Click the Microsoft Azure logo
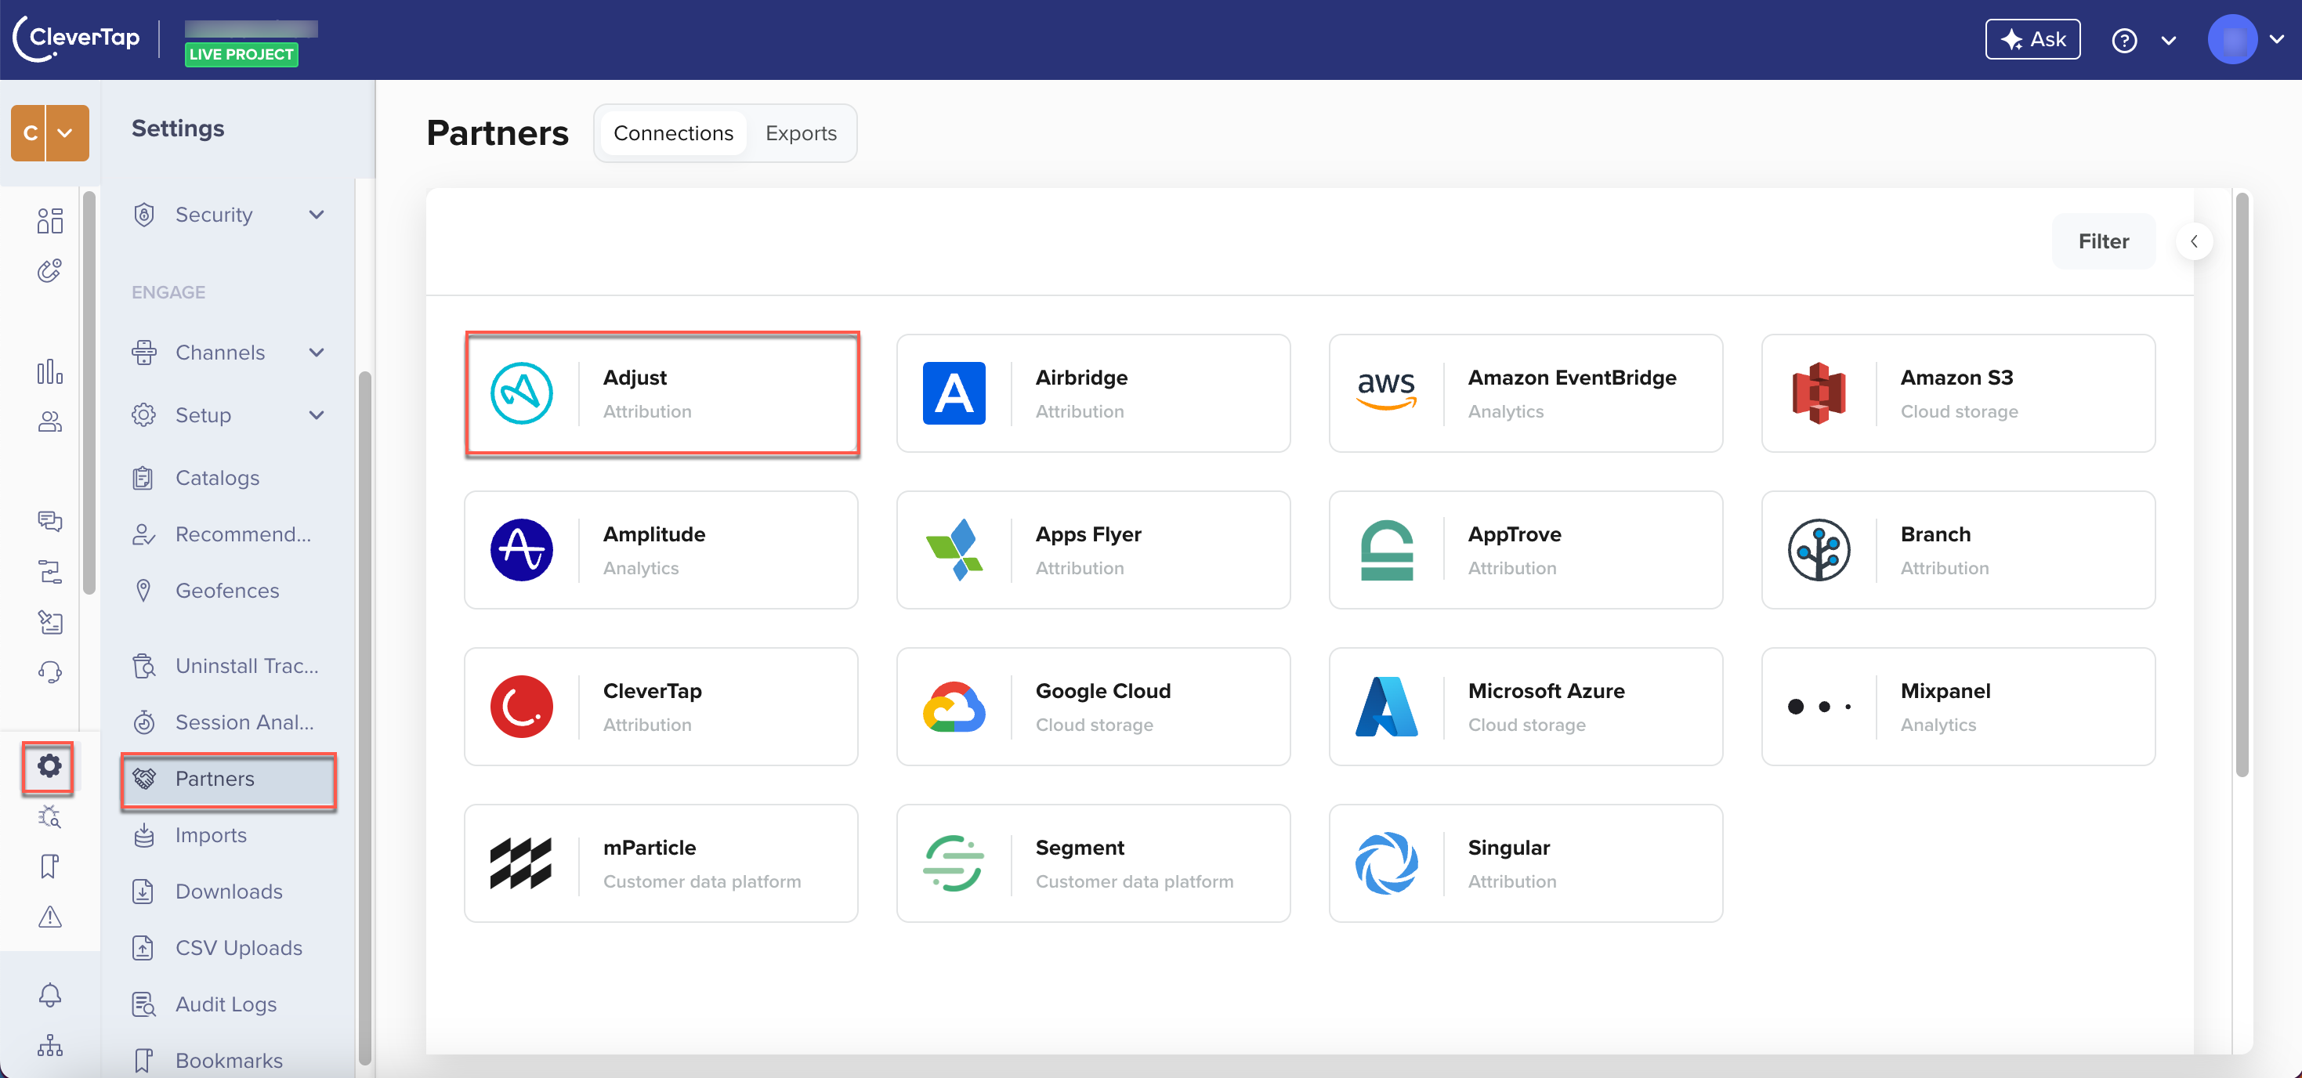The image size is (2302, 1078). click(x=1386, y=706)
